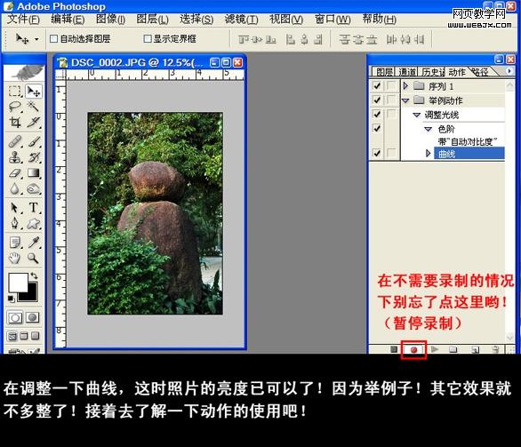Select the Type tool
The image size is (521, 447).
pos(34,208)
